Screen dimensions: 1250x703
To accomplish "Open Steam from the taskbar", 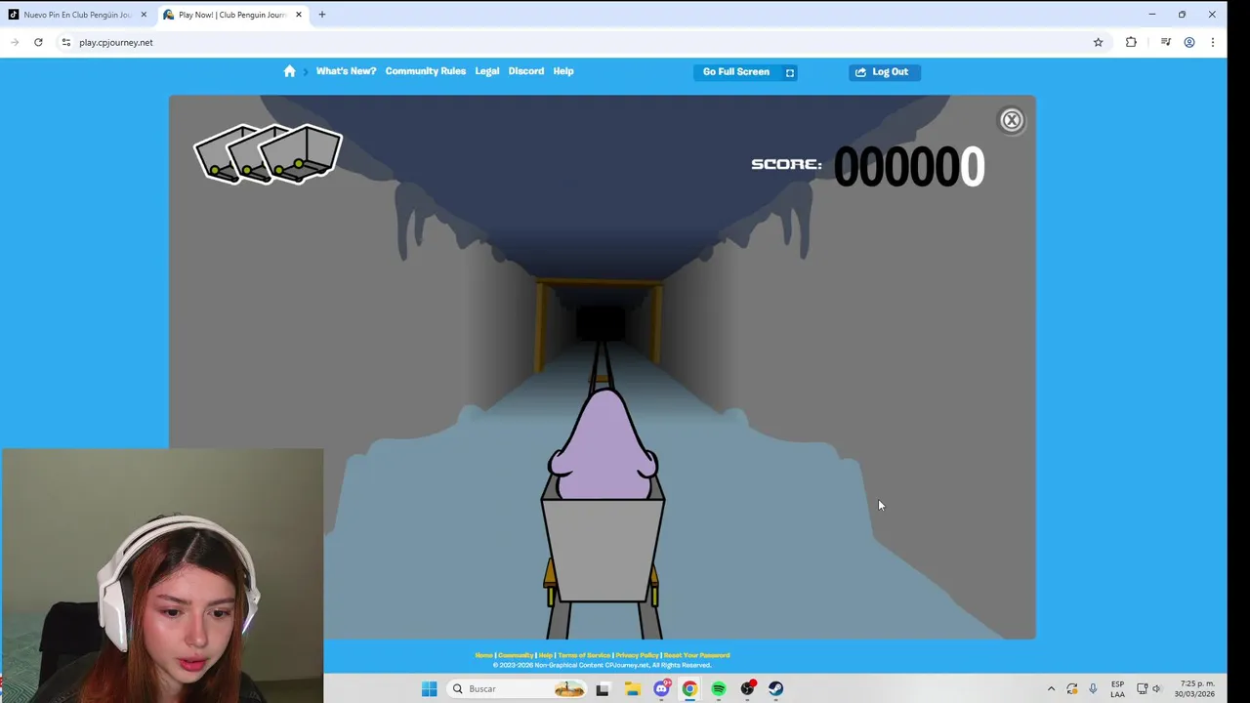I will point(776,688).
